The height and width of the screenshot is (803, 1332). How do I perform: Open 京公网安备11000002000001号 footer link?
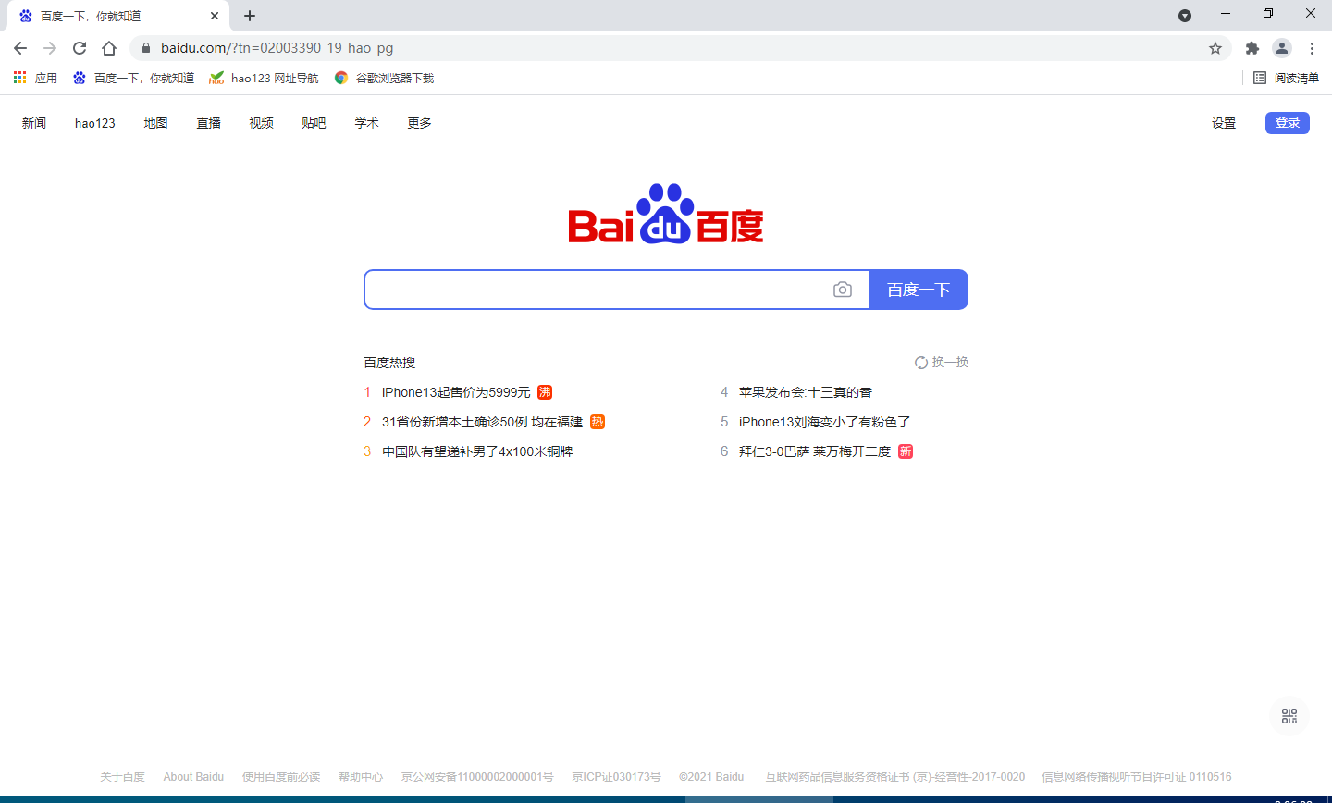pyautogui.click(x=477, y=777)
